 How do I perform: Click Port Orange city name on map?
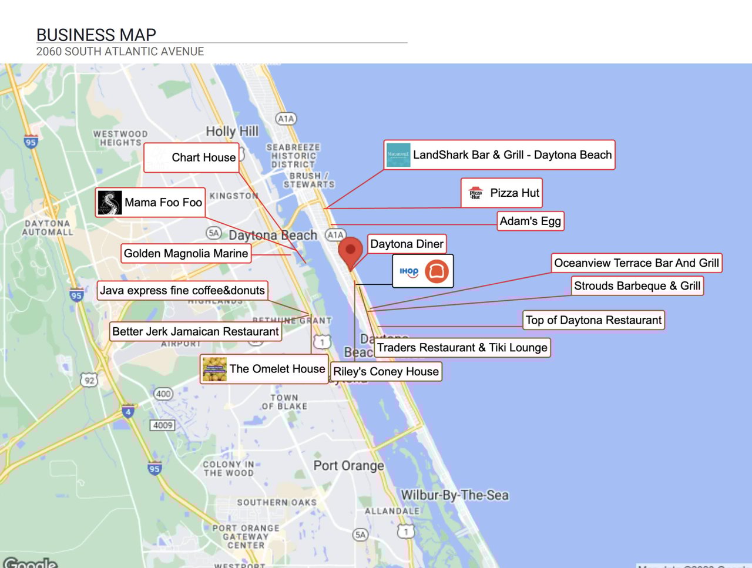348,466
